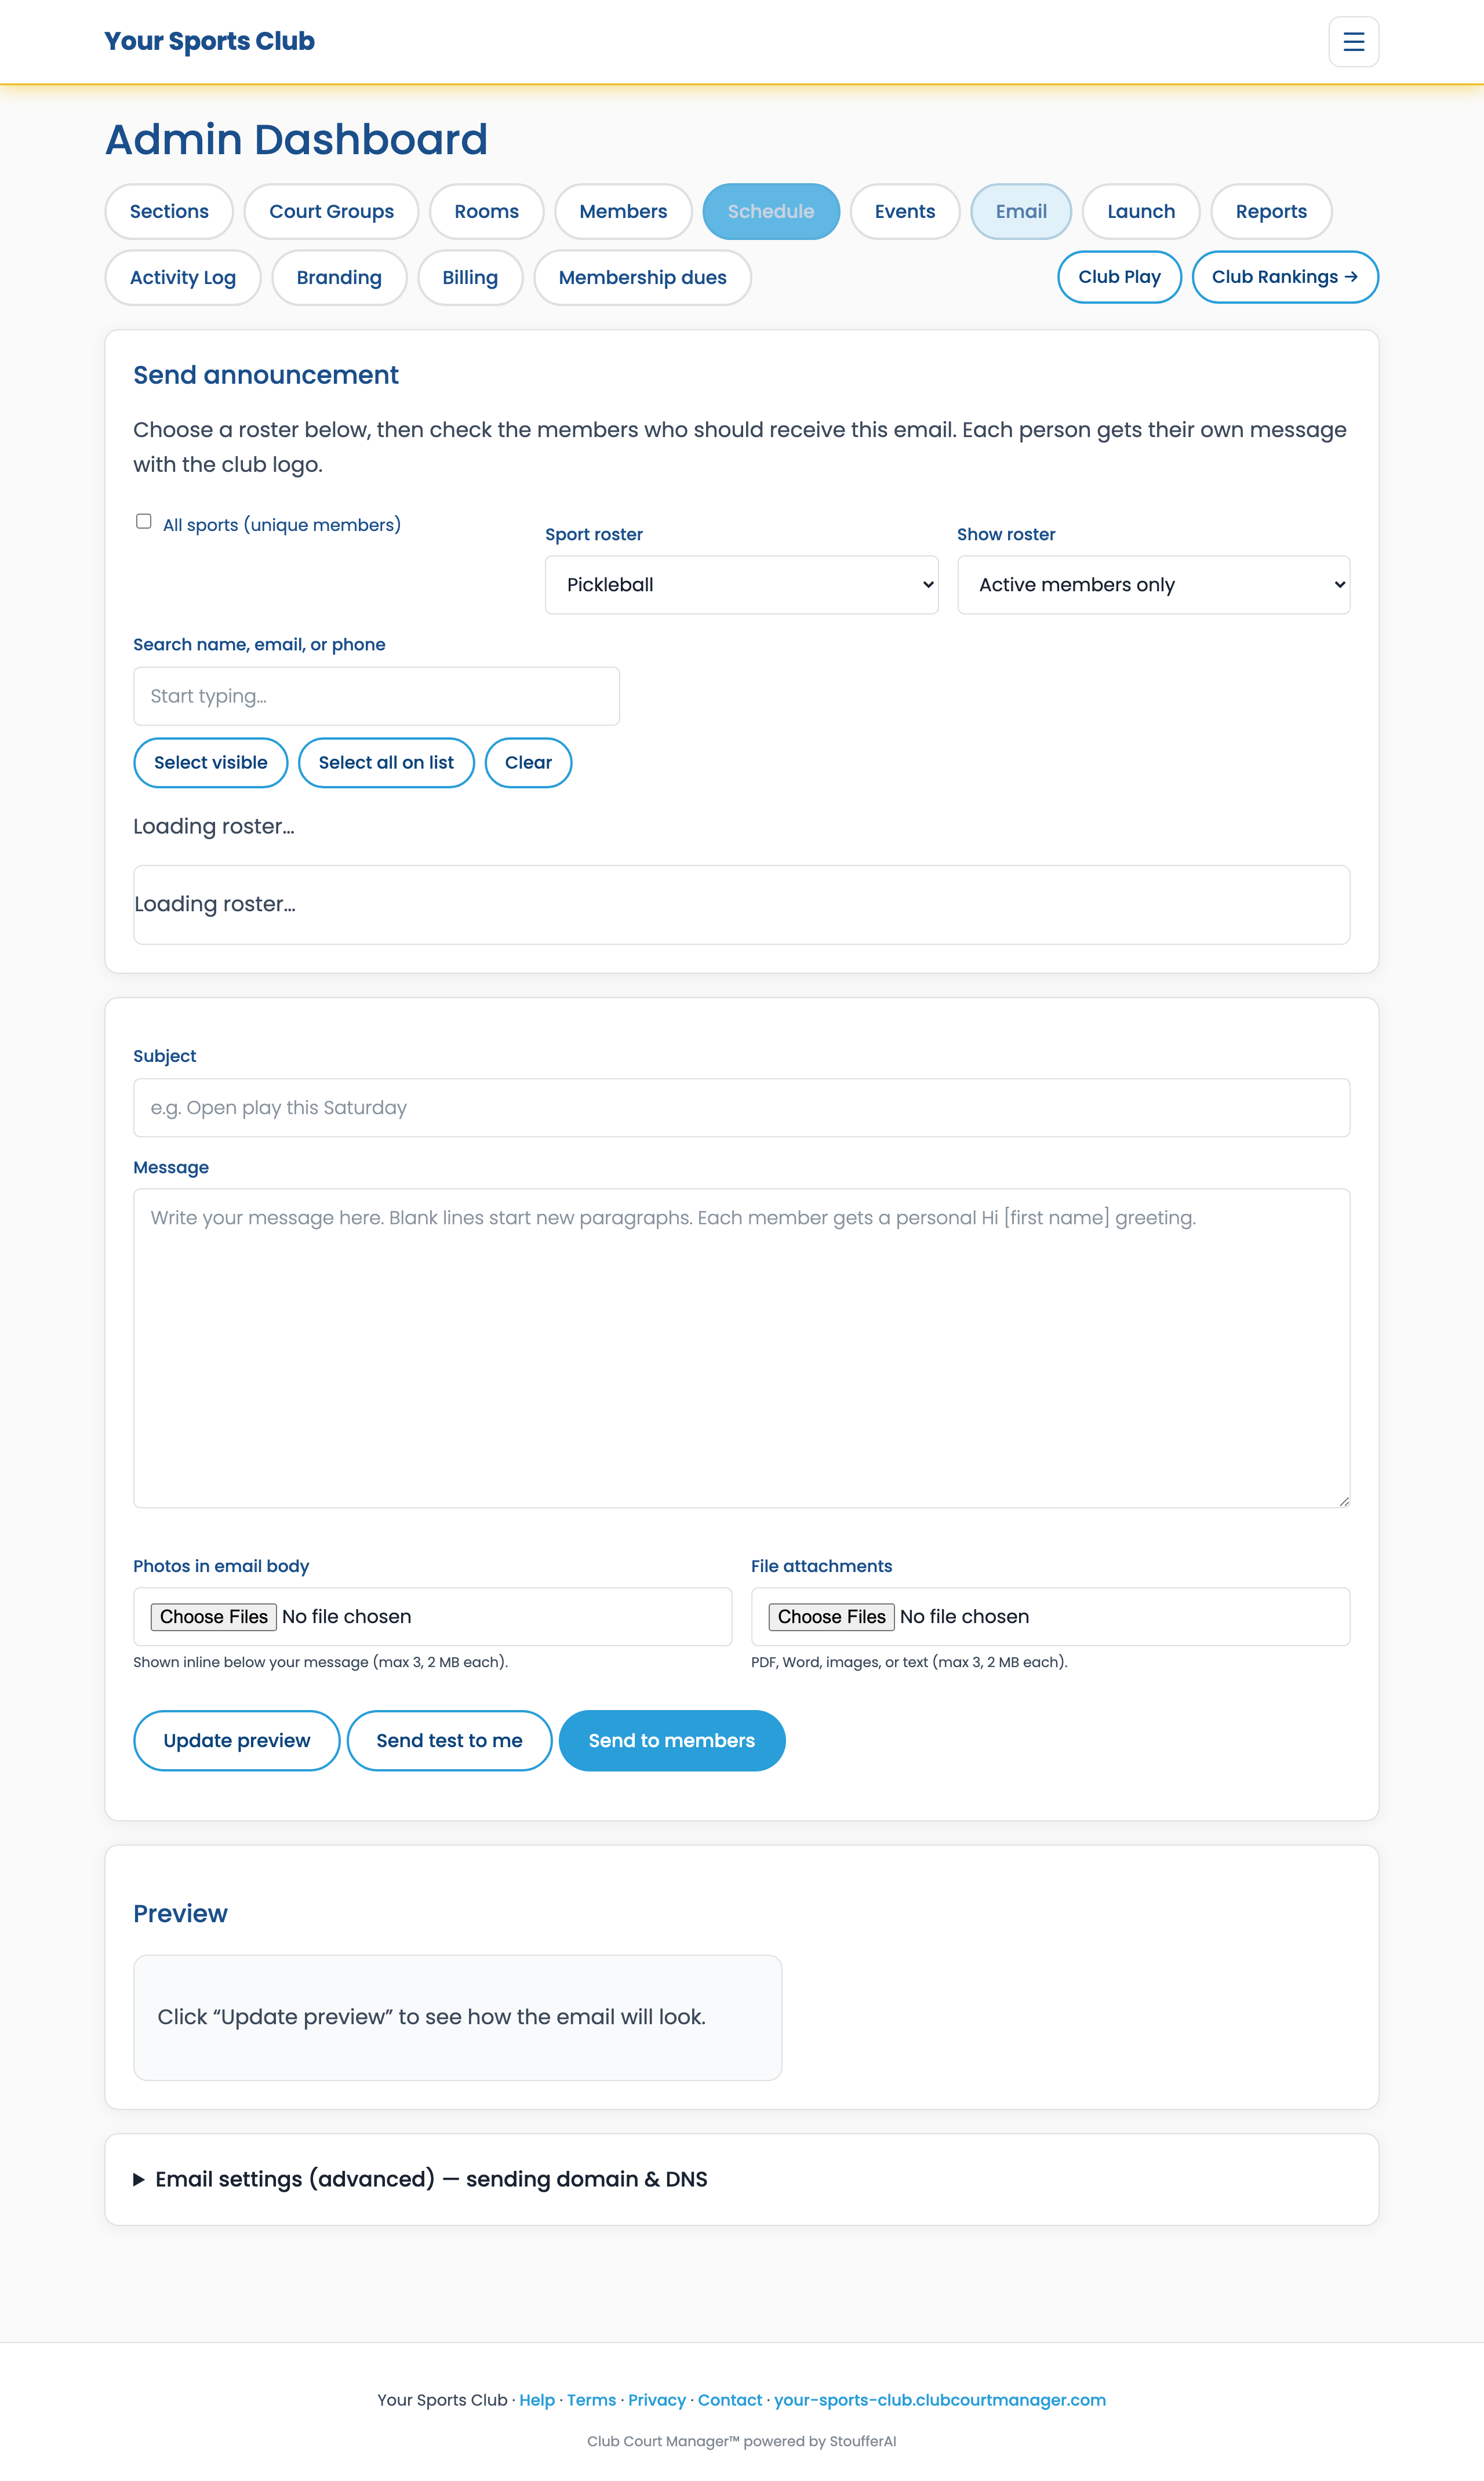Go to the Branding tab
The image size is (1484, 2481).
(x=339, y=277)
